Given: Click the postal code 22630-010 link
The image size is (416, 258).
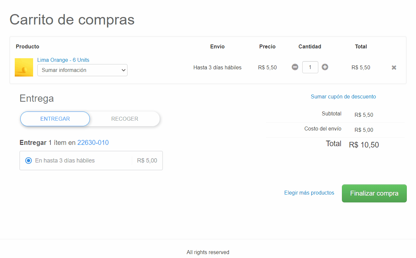Looking at the screenshot, I should [x=93, y=143].
